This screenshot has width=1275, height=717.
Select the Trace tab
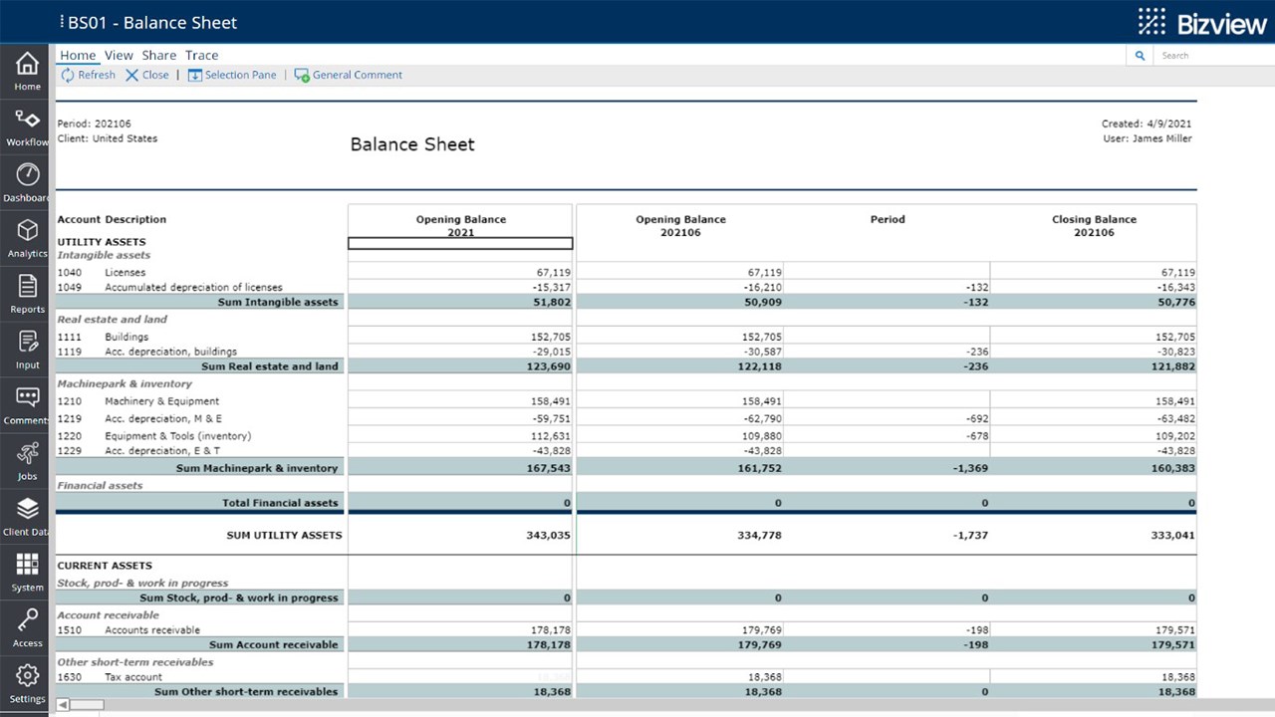(x=201, y=56)
